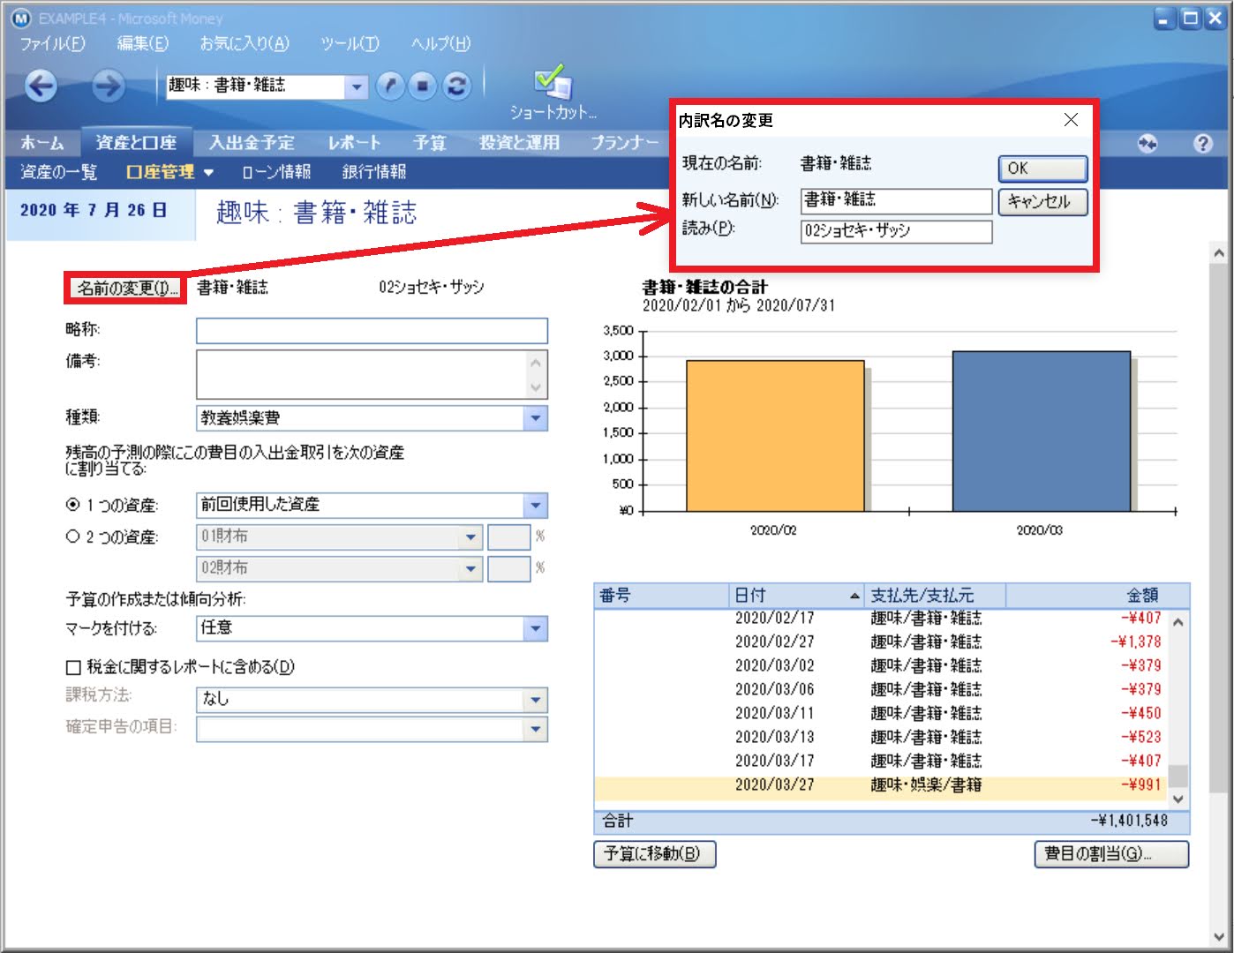Open the 課税方法 dropdown showing なし

click(x=535, y=700)
